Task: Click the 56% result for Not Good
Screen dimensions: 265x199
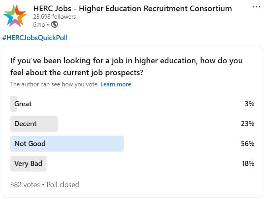Action: coord(247,144)
